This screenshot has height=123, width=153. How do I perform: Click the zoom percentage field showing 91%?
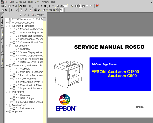pyautogui.click(x=63, y=6)
